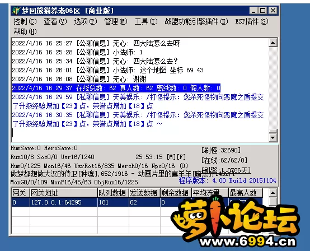
Task: Open the 战盟功能引擎插件(E) menu
Action: [196, 21]
